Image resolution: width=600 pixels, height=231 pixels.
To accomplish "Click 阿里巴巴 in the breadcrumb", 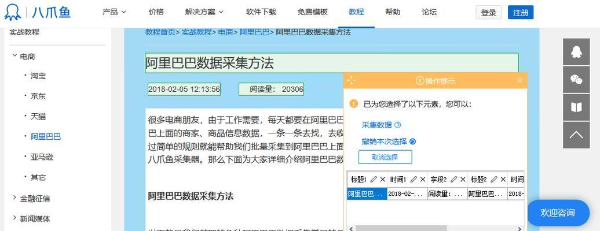I will pyautogui.click(x=254, y=32).
